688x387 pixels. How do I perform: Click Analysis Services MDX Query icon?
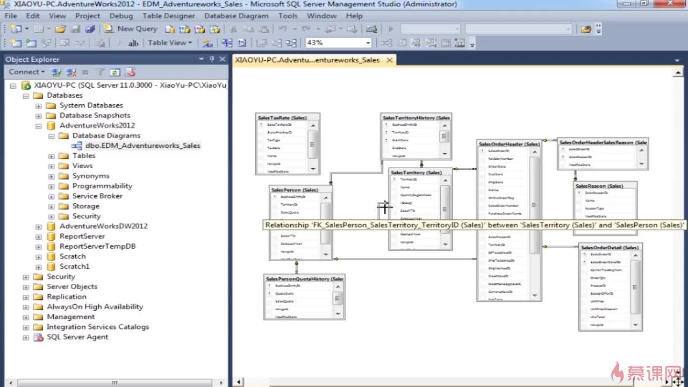click(184, 29)
